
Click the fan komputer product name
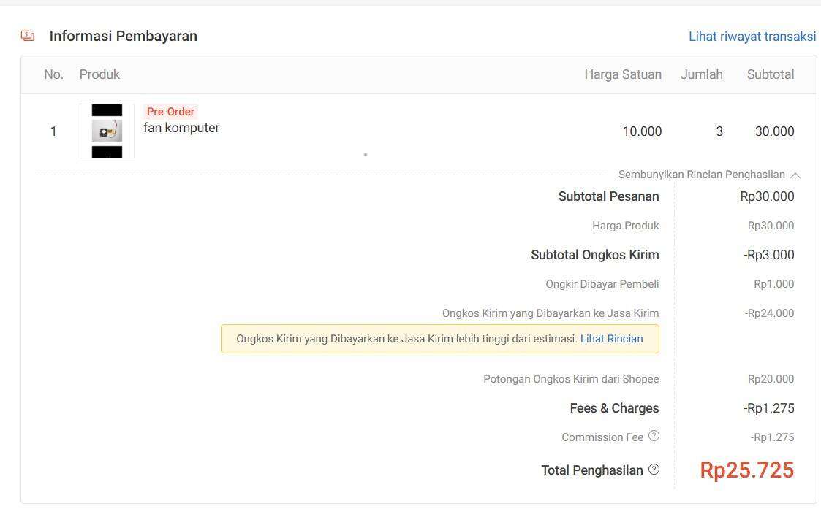click(x=181, y=128)
